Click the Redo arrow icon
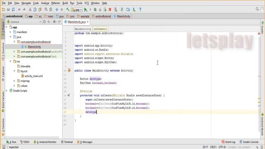The image size is (265, 149). [24, 10]
